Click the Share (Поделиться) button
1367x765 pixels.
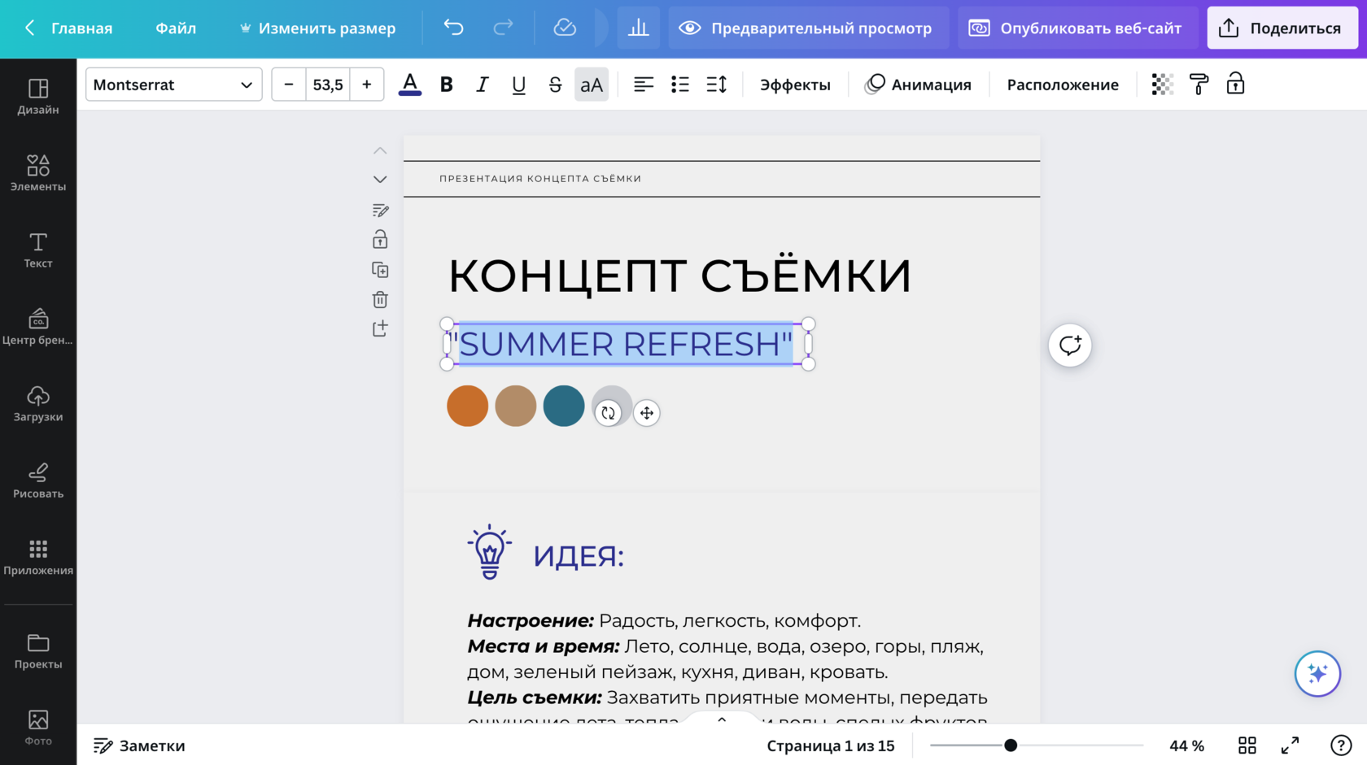pyautogui.click(x=1282, y=28)
